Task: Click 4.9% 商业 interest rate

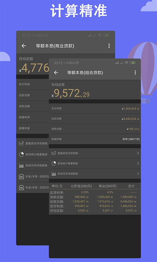Action: click(x=110, y=192)
